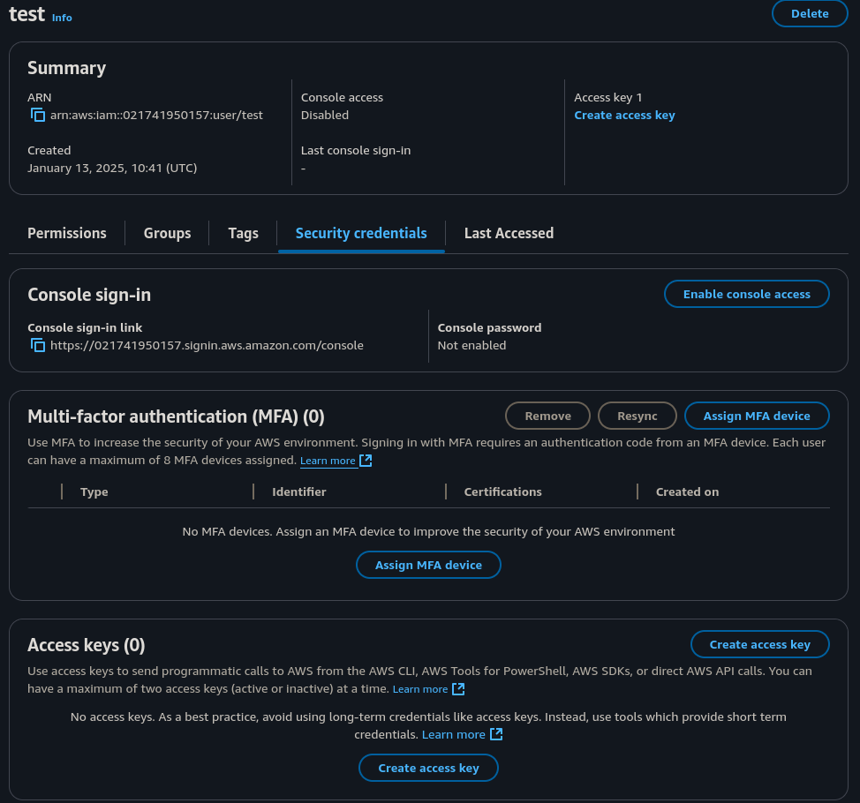Click Assign MFA device below empty table
860x803 pixels.
(428, 565)
